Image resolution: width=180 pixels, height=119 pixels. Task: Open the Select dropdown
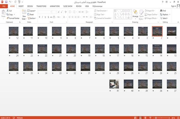(164, 18)
